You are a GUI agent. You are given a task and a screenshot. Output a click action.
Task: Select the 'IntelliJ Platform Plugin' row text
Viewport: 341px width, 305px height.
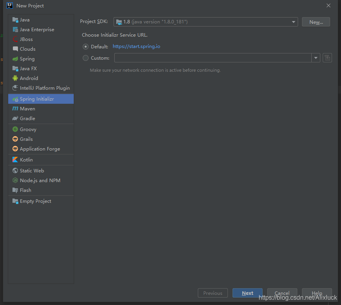[x=45, y=88]
